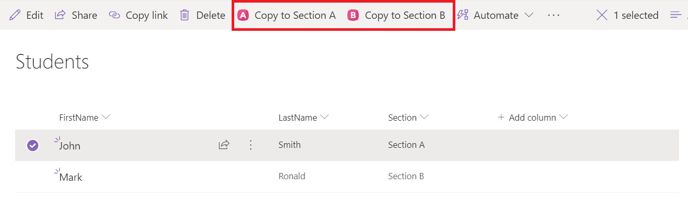The height and width of the screenshot is (221, 688).
Task: Open the LastName column dropdown
Action: coord(324,118)
